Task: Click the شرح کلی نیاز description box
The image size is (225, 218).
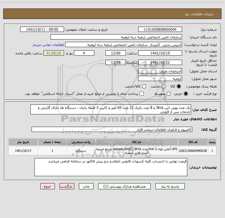Action: [111, 109]
